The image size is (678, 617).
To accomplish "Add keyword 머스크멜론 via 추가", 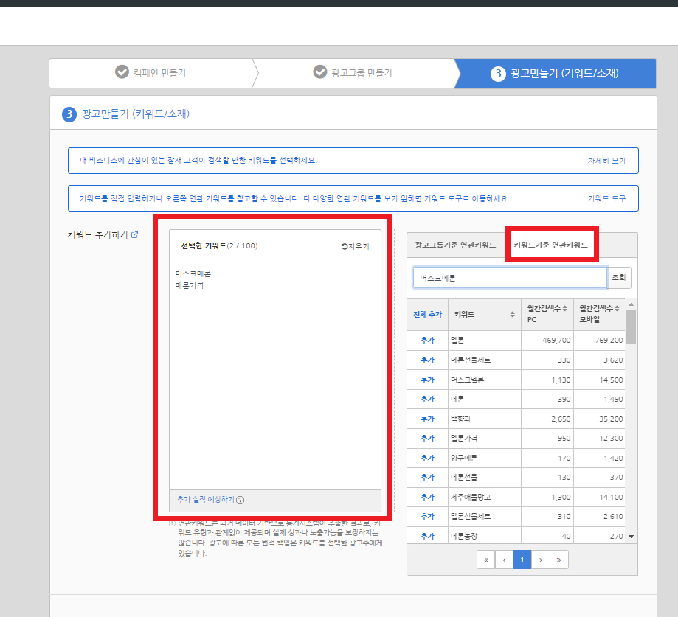I will pyautogui.click(x=428, y=380).
